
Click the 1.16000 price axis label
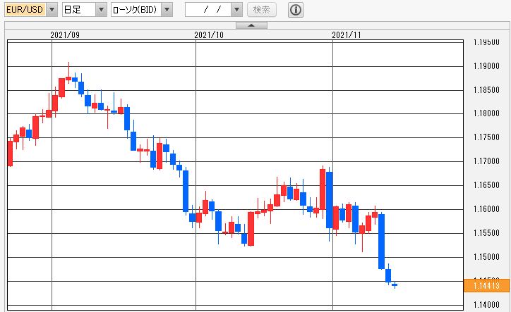[486, 209]
